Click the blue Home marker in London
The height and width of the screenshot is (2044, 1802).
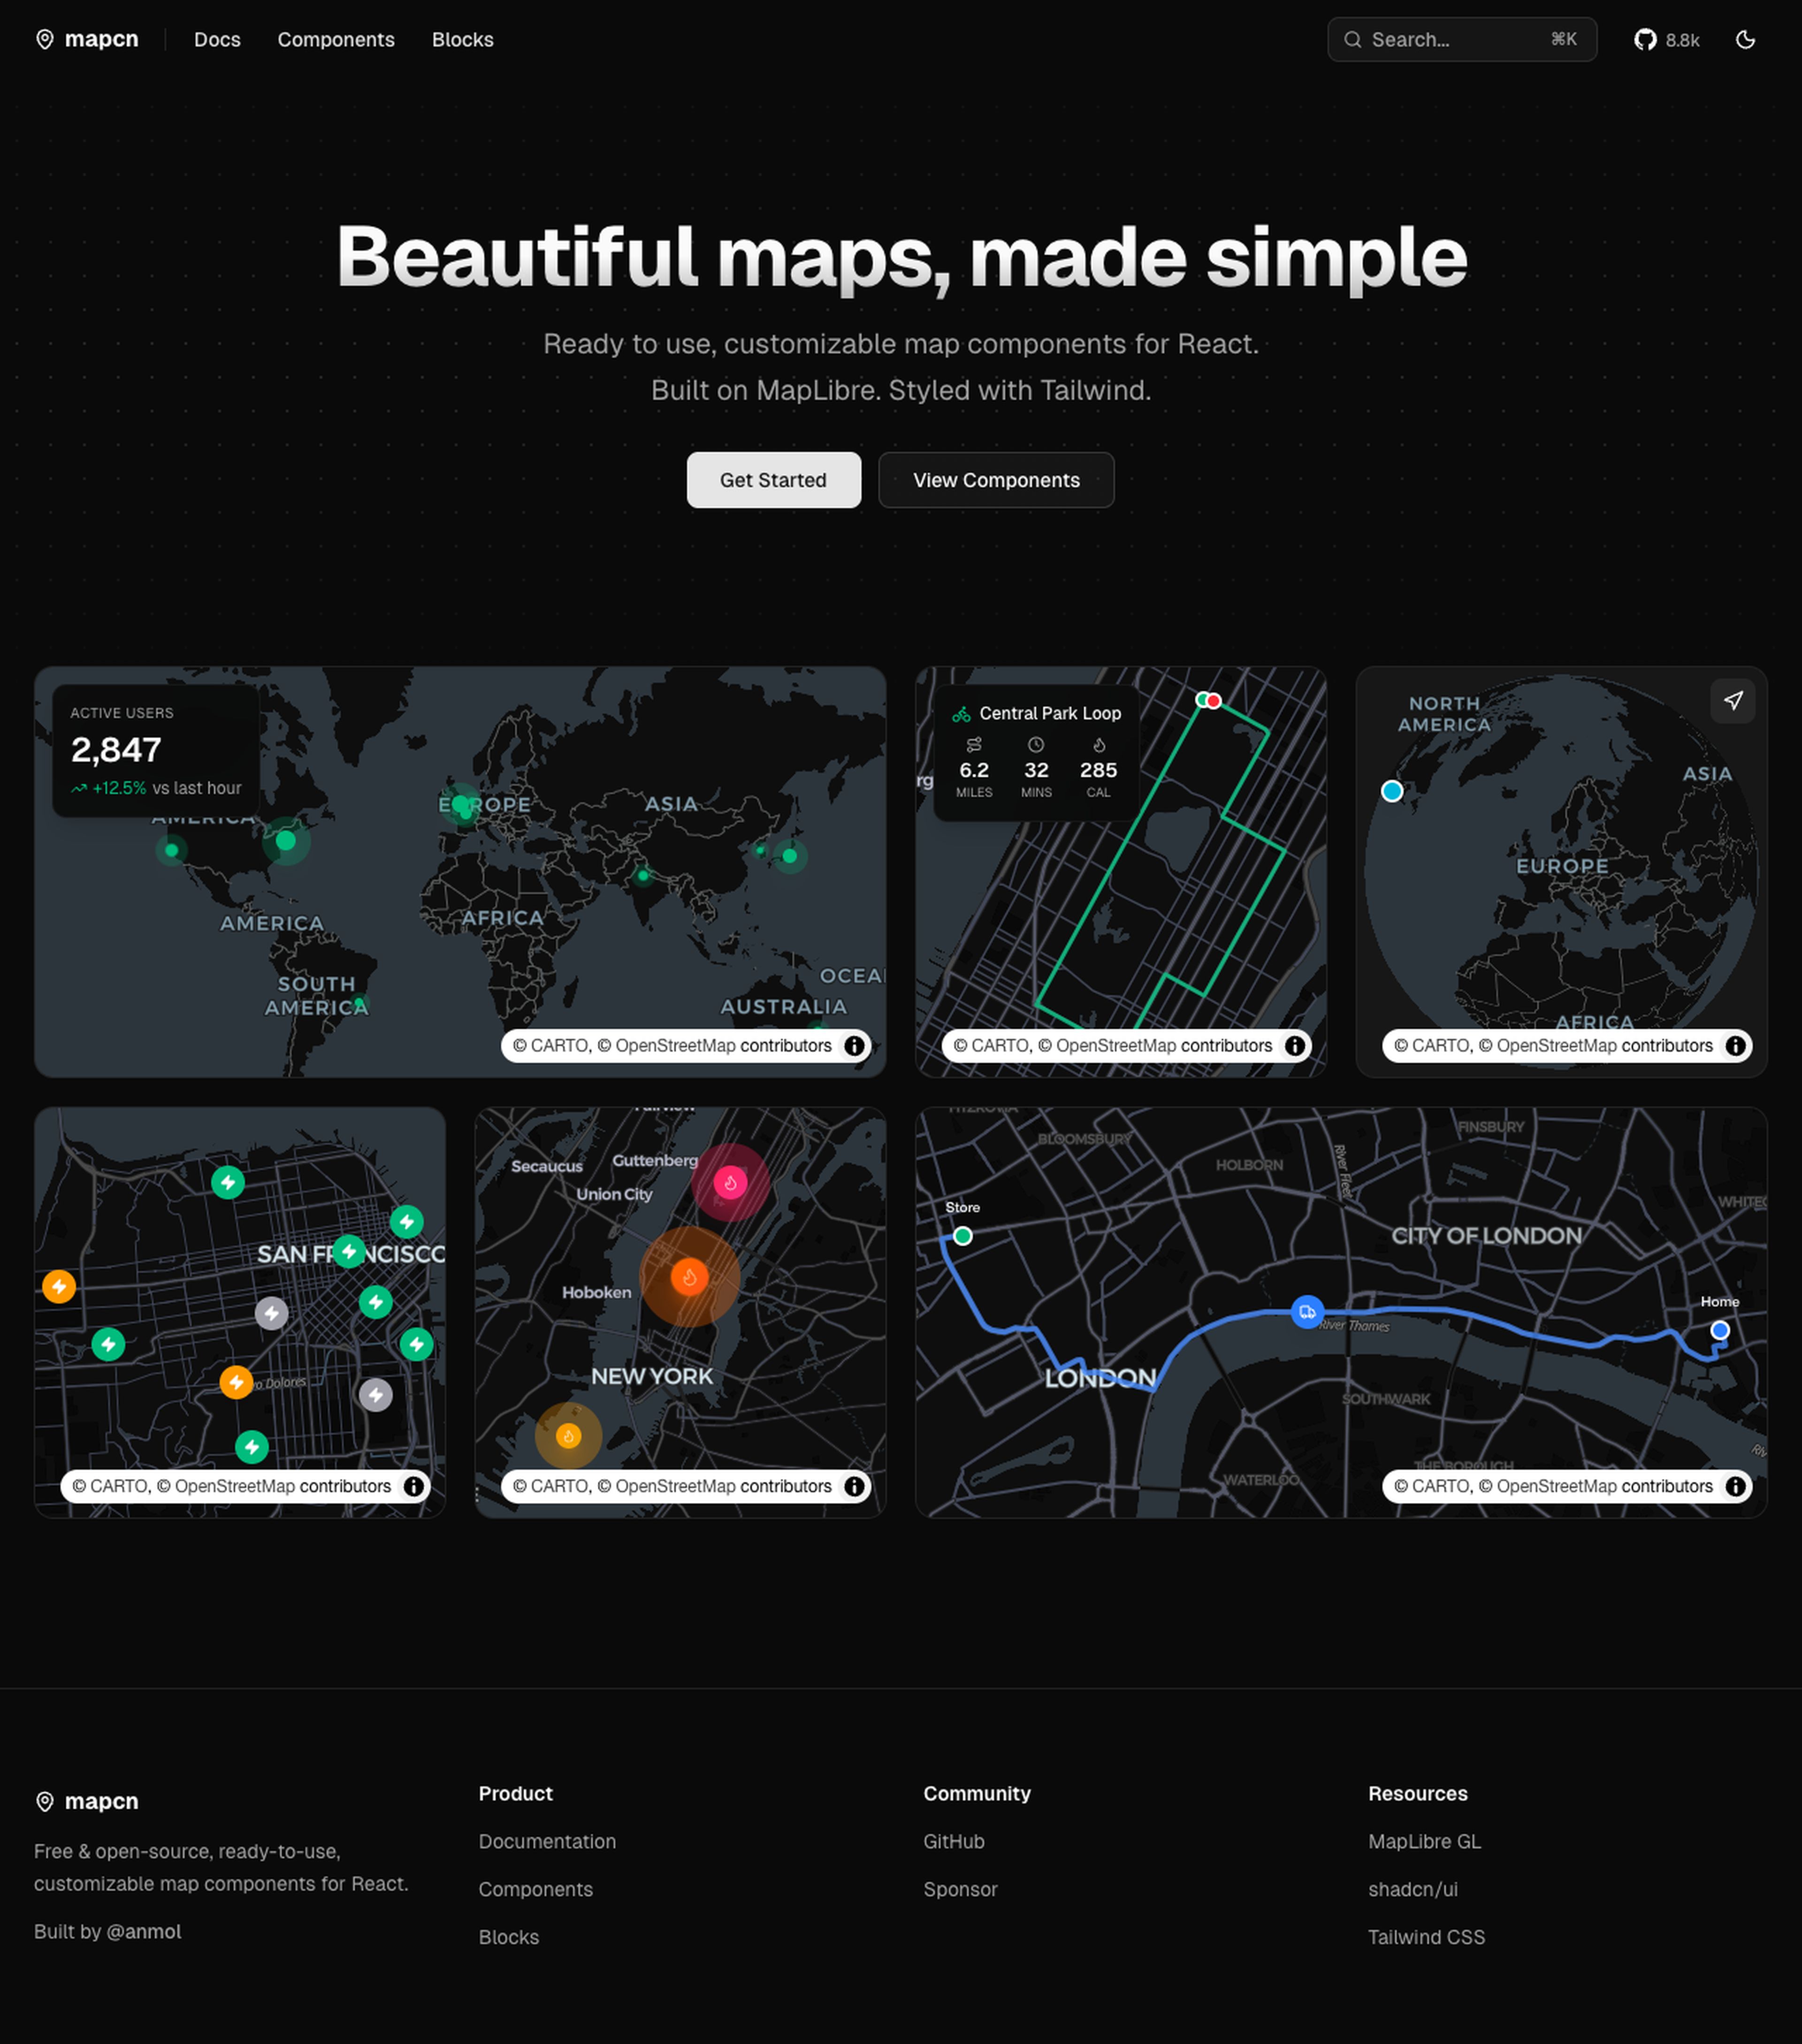(x=1720, y=1330)
